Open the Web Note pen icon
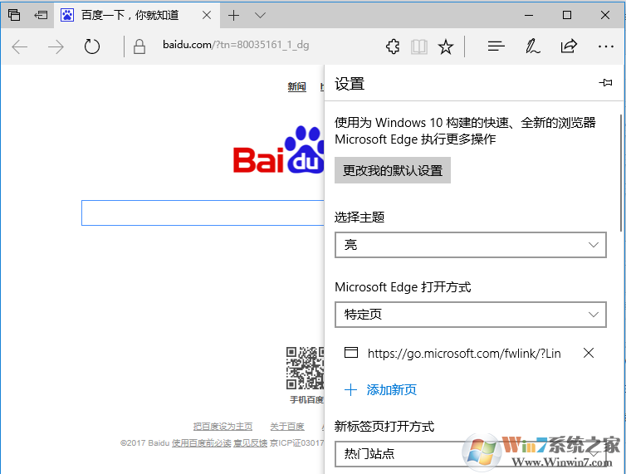The image size is (626, 474). [x=533, y=47]
